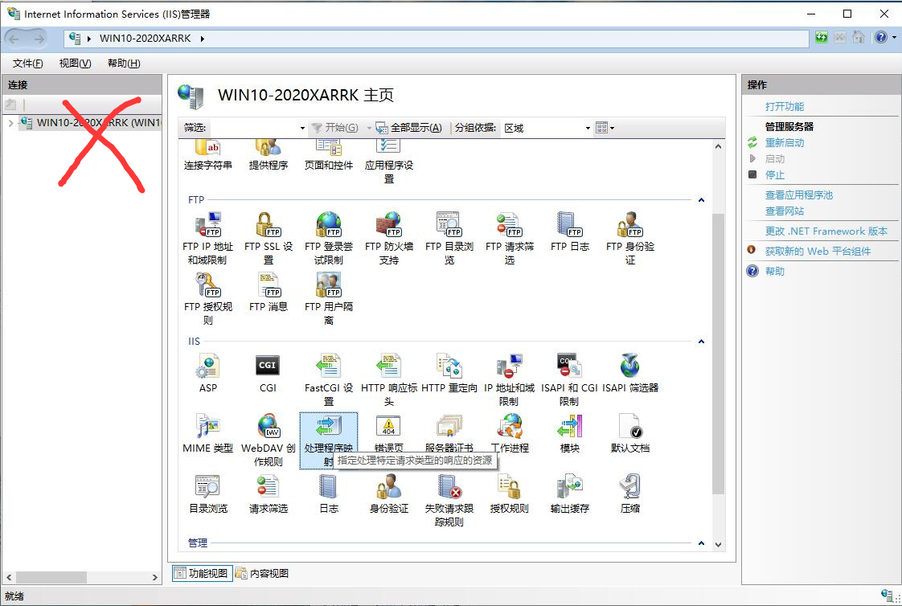Open FTP 请求筛选 icon
This screenshot has width=902, height=606.
coord(510,239)
